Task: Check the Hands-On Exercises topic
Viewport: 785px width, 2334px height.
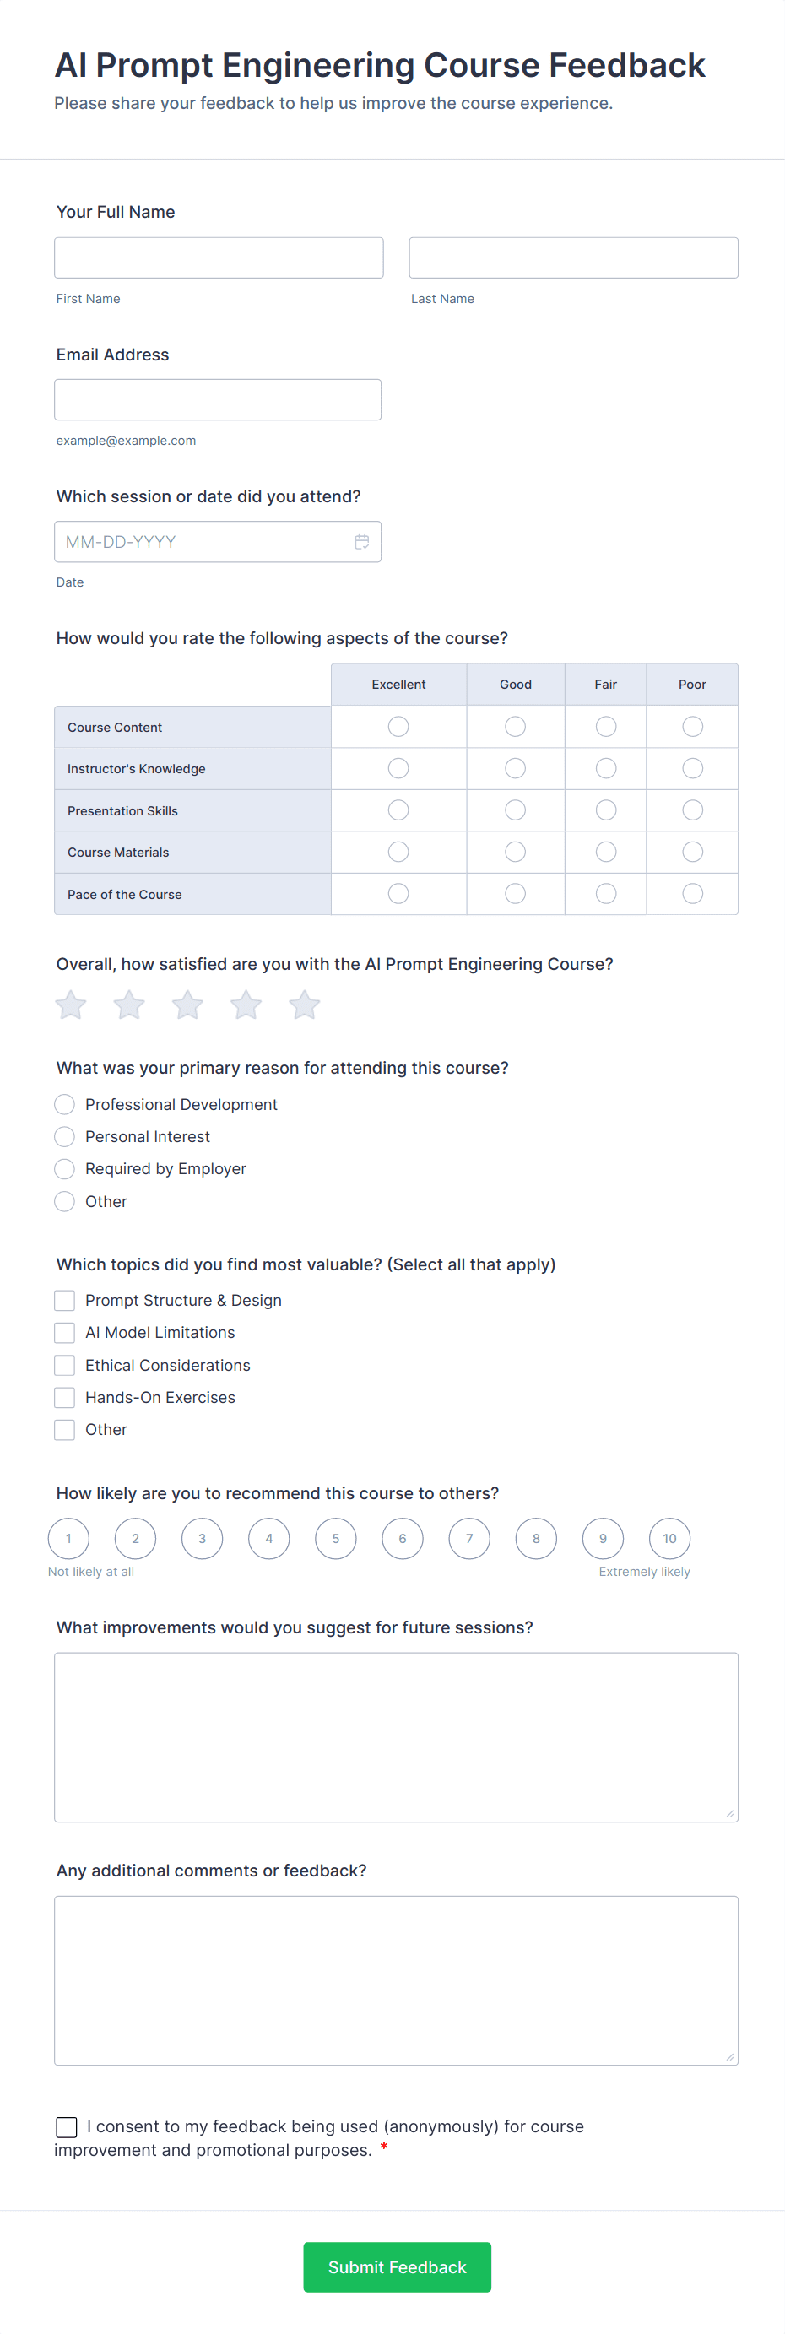Action: (x=63, y=1396)
